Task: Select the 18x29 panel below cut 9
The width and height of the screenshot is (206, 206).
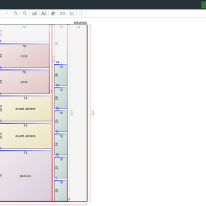Action: pos(61,191)
